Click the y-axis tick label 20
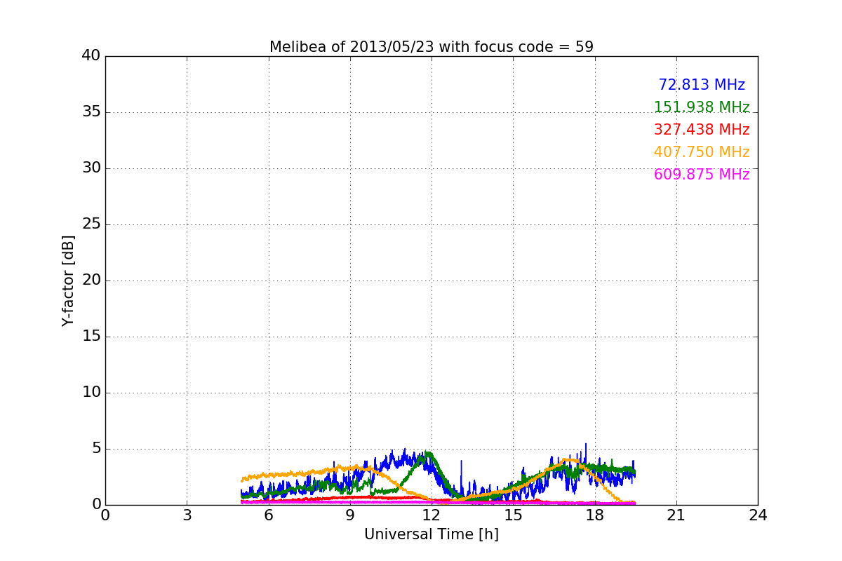 pyautogui.click(x=91, y=280)
